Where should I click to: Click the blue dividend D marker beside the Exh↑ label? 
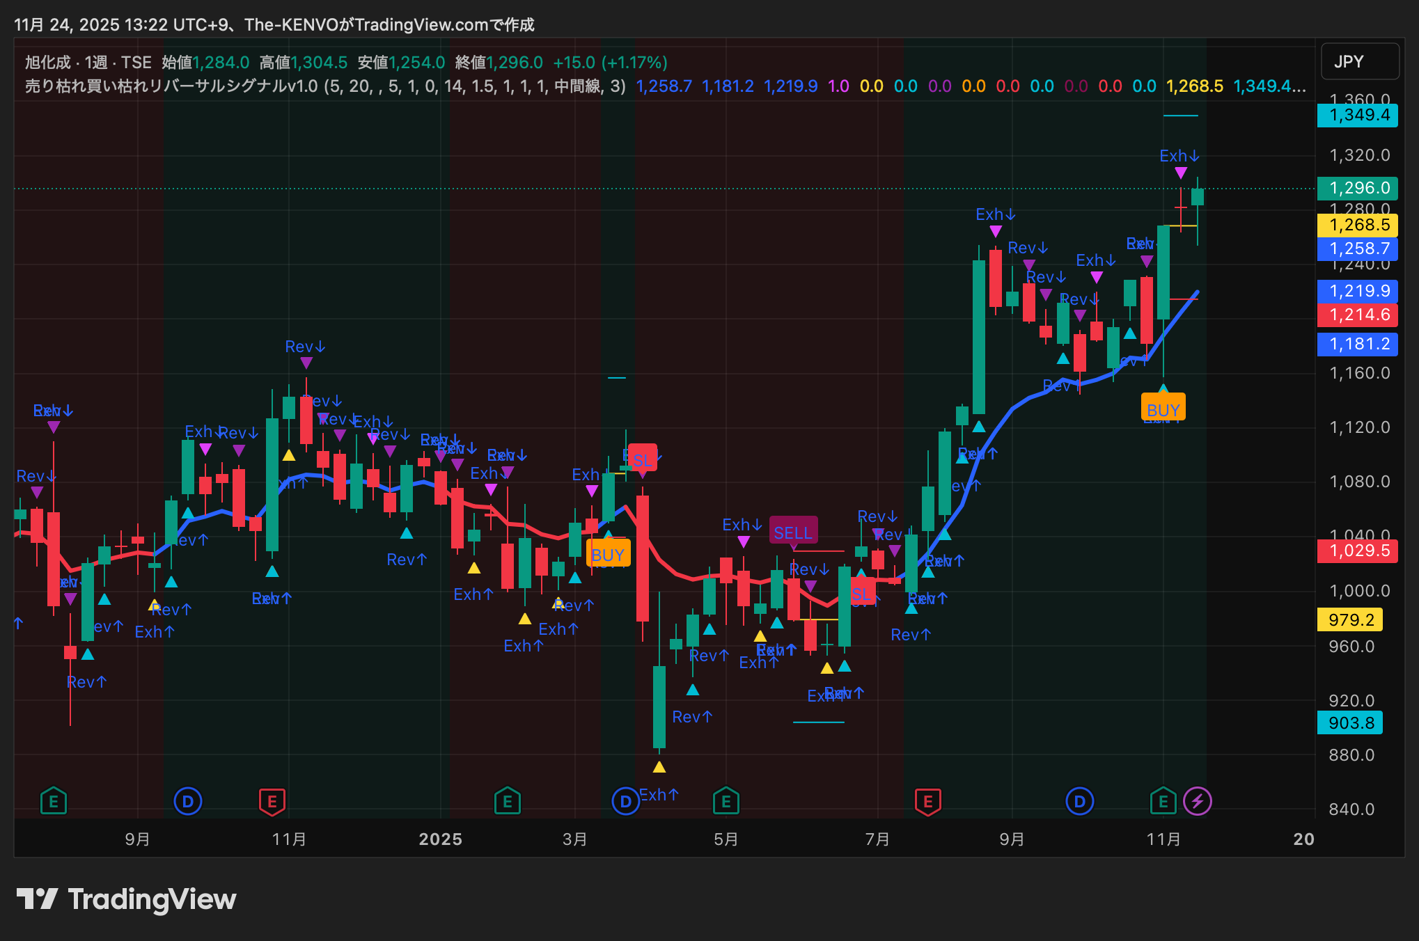(625, 801)
